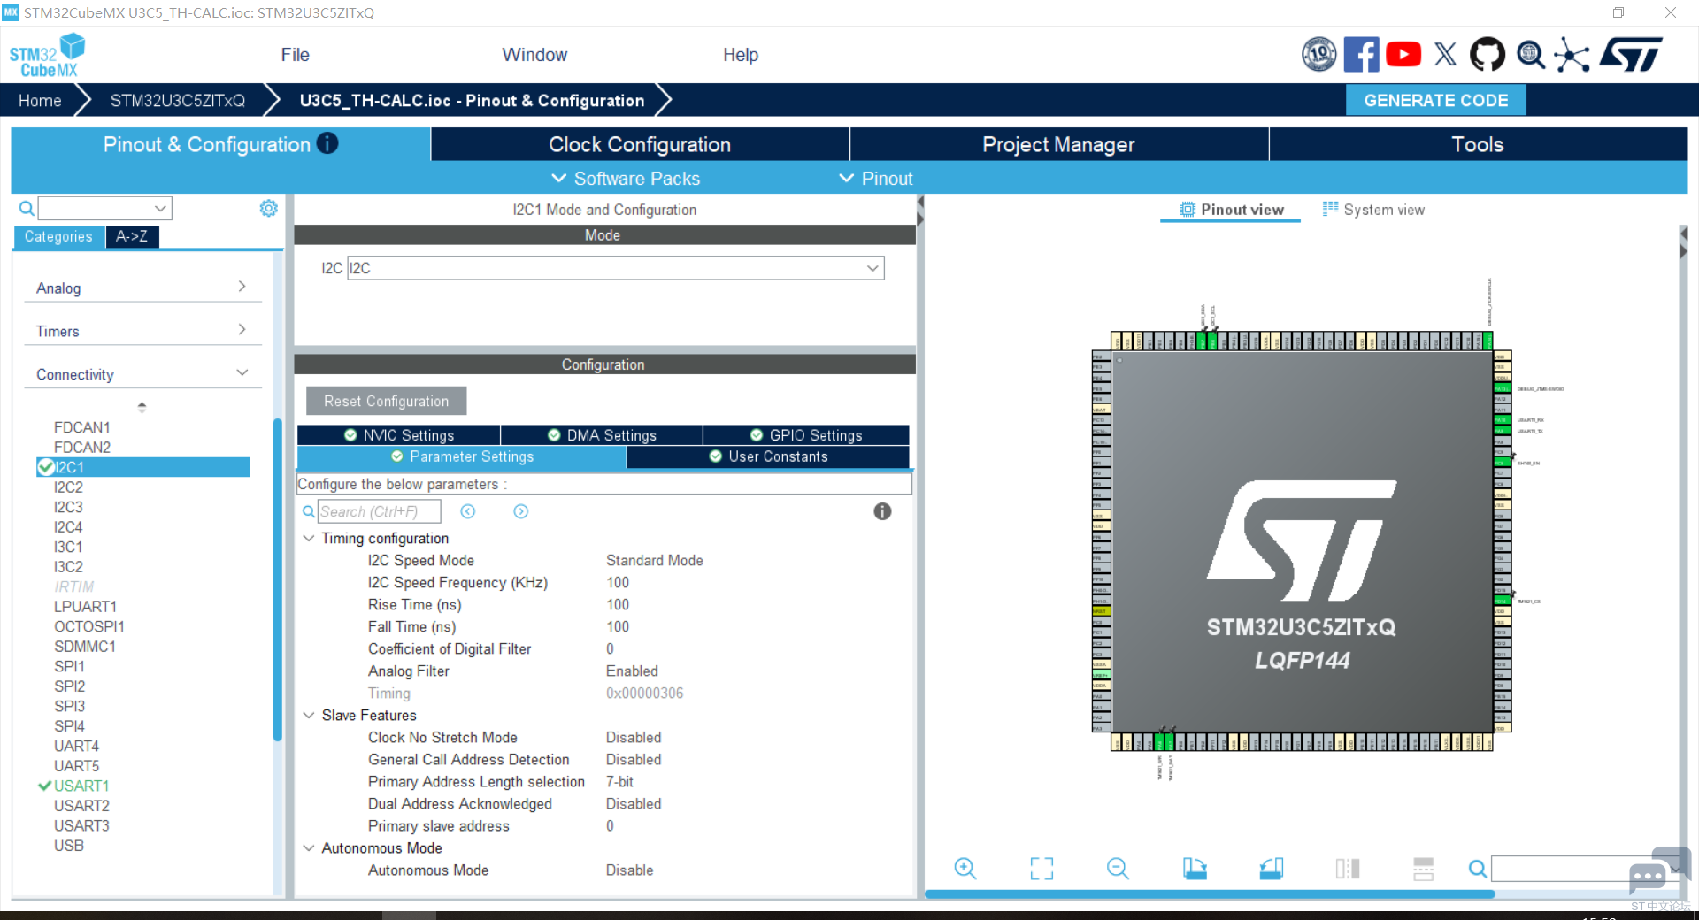This screenshot has width=1699, height=920.
Task: Click the peripheral search magnifier icon
Action: (x=27, y=209)
